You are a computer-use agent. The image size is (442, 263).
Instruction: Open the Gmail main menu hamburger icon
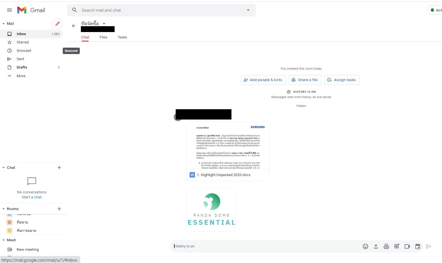coord(9,10)
